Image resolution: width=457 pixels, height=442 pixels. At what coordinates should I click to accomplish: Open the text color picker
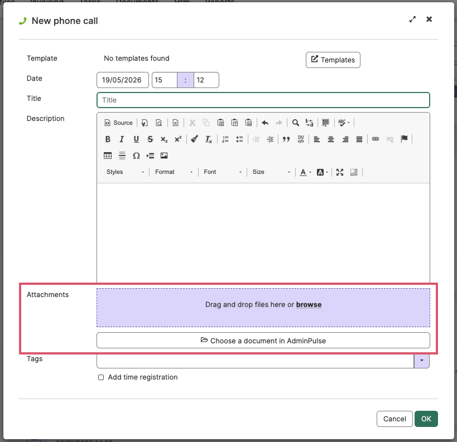click(x=305, y=172)
